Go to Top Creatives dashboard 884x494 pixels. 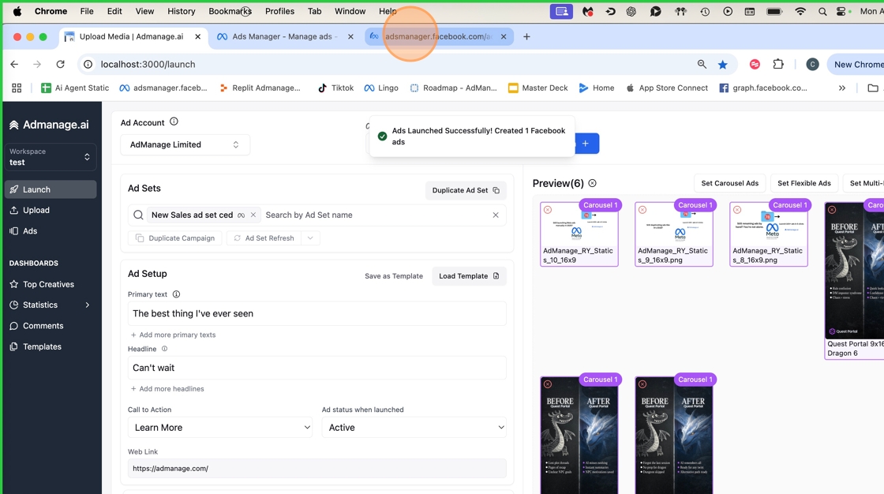[x=48, y=284]
